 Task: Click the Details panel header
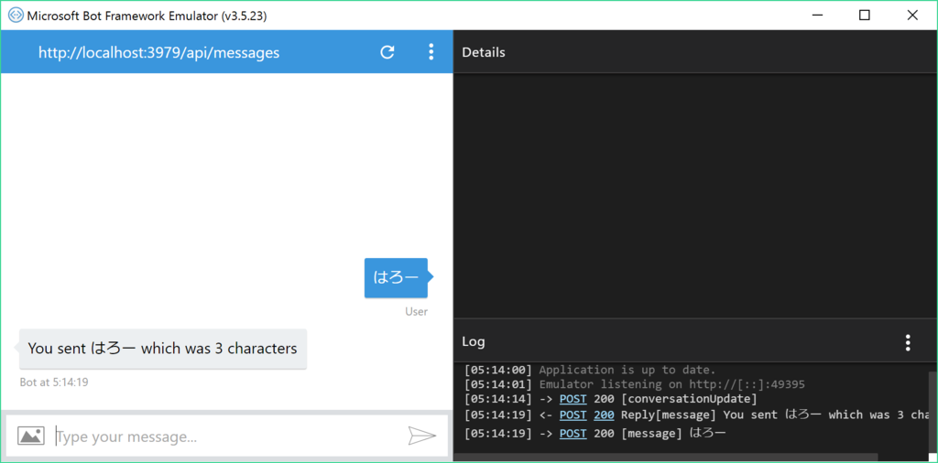pyautogui.click(x=695, y=52)
